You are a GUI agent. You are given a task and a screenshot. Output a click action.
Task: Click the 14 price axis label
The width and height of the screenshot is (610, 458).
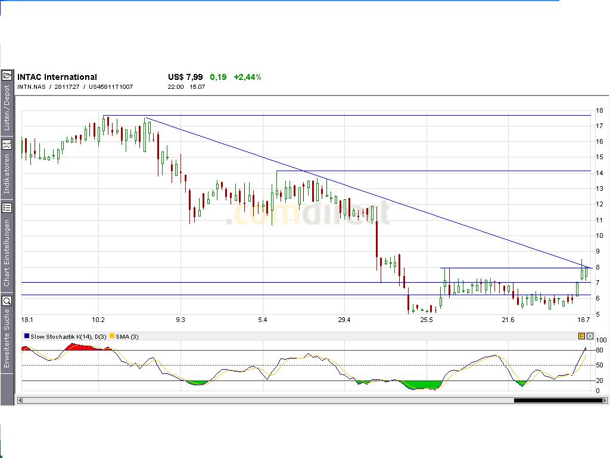coord(599,174)
